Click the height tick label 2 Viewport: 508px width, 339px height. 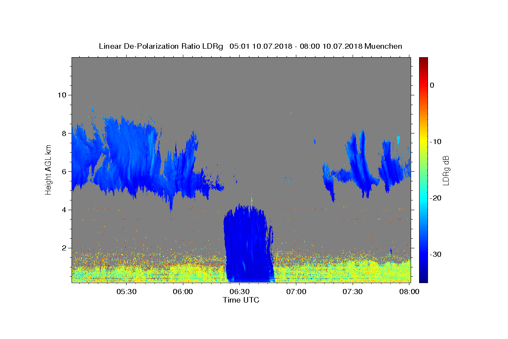[x=63, y=248]
